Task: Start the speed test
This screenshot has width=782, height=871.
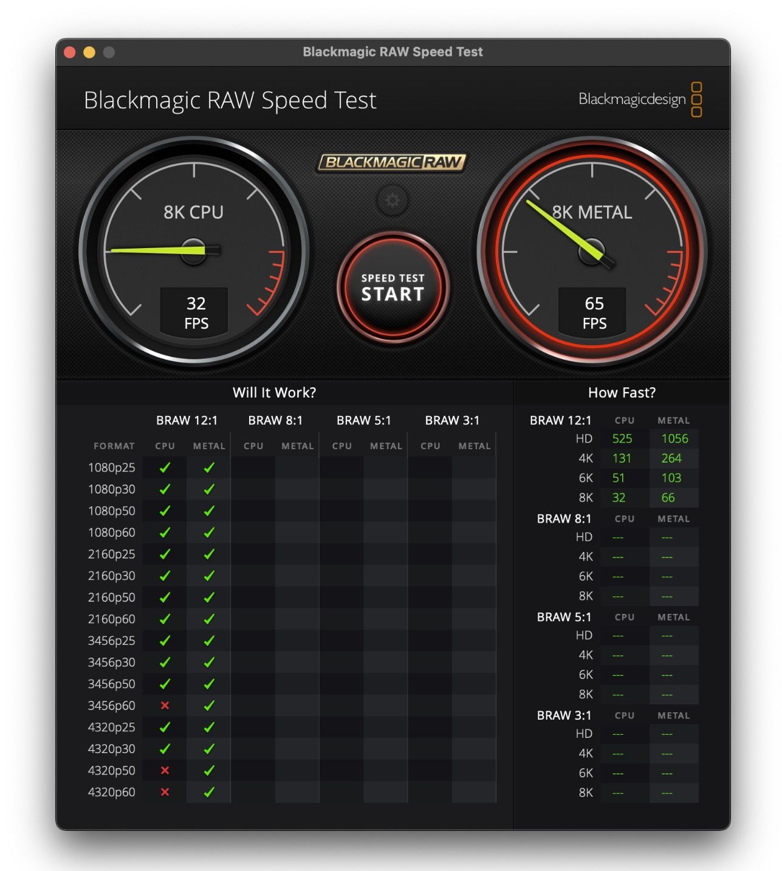Action: tap(393, 287)
